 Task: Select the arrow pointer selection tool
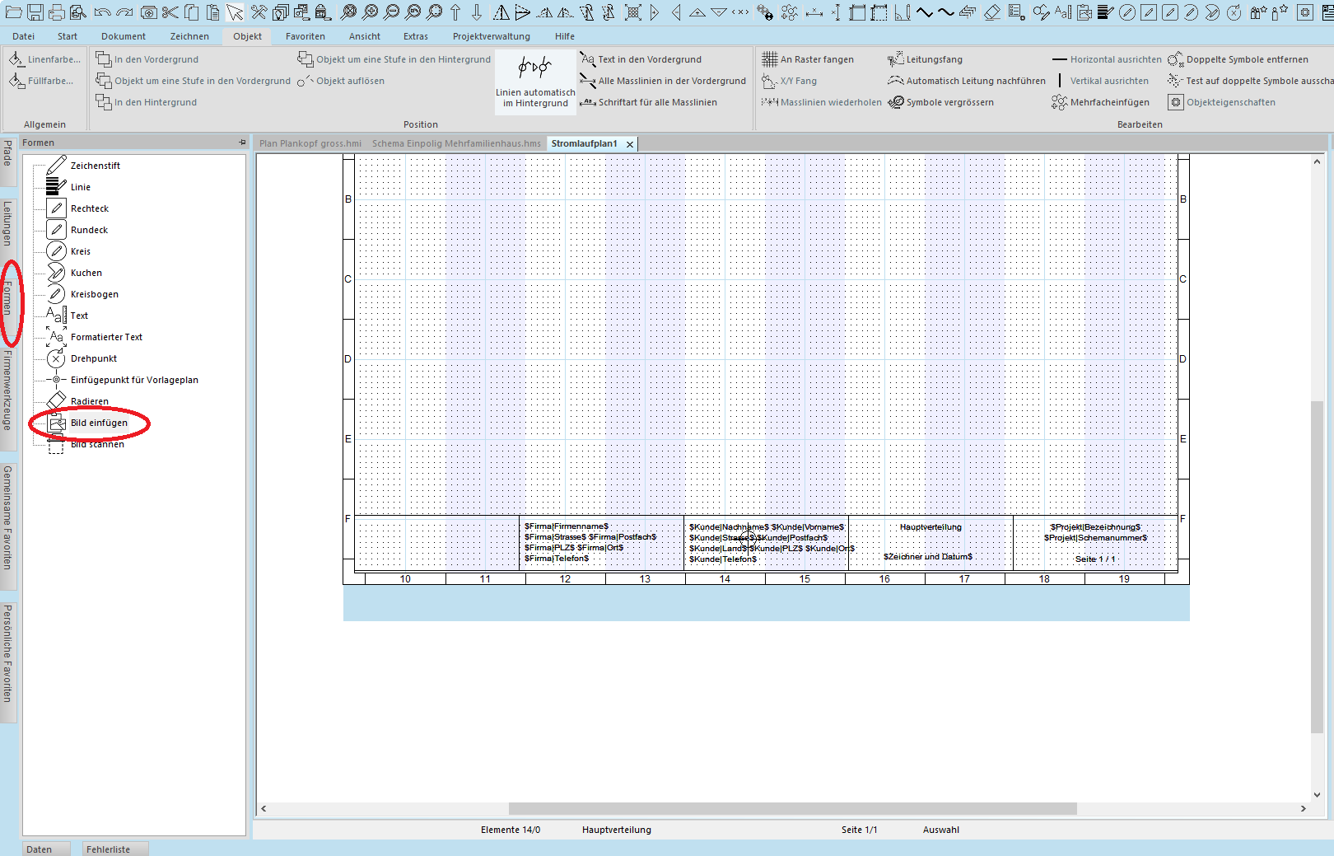(236, 12)
